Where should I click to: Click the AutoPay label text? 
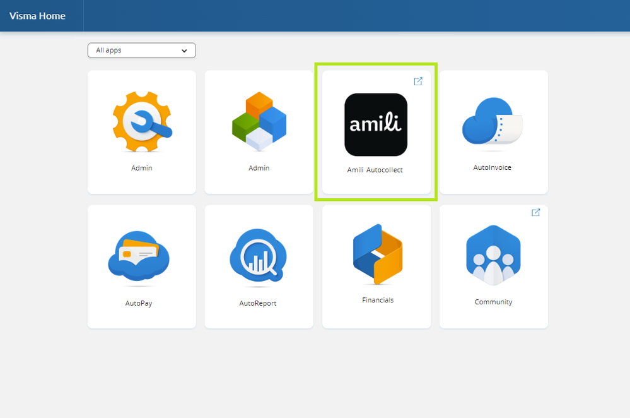[139, 303]
